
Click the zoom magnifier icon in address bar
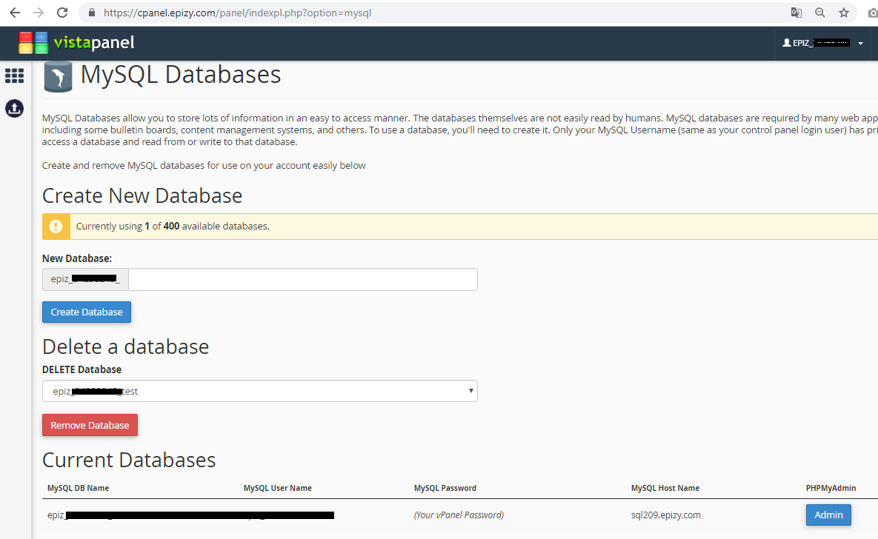tap(819, 13)
